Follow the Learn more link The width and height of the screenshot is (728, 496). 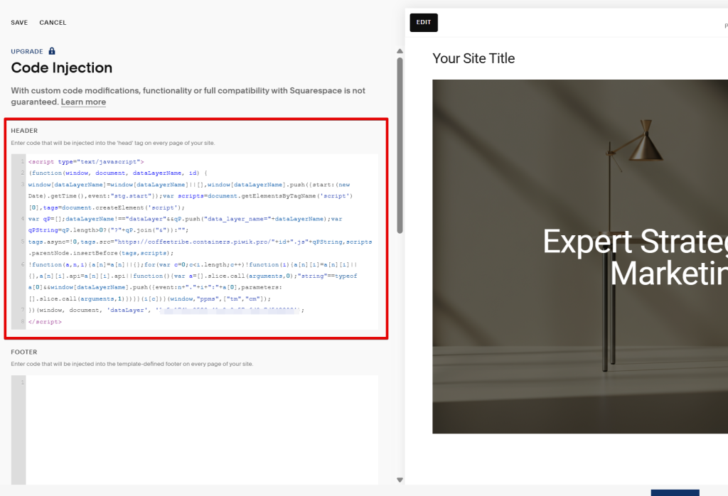(84, 102)
